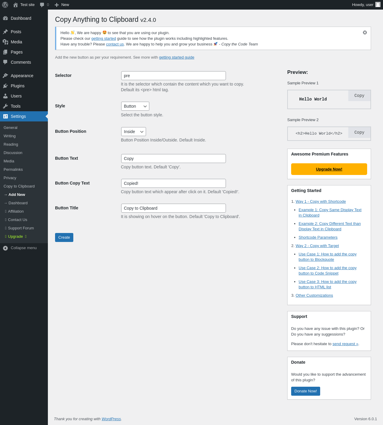Click the Media icon in main menu
The image size is (383, 425).
click(5, 42)
